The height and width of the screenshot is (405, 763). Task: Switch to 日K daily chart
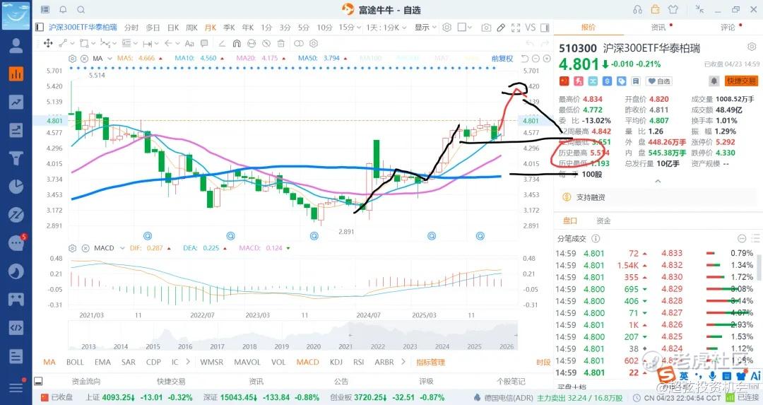[x=173, y=28]
